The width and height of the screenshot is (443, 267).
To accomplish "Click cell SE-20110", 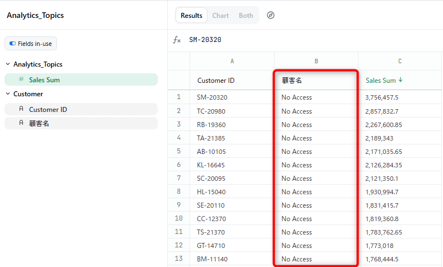I will click(232, 205).
